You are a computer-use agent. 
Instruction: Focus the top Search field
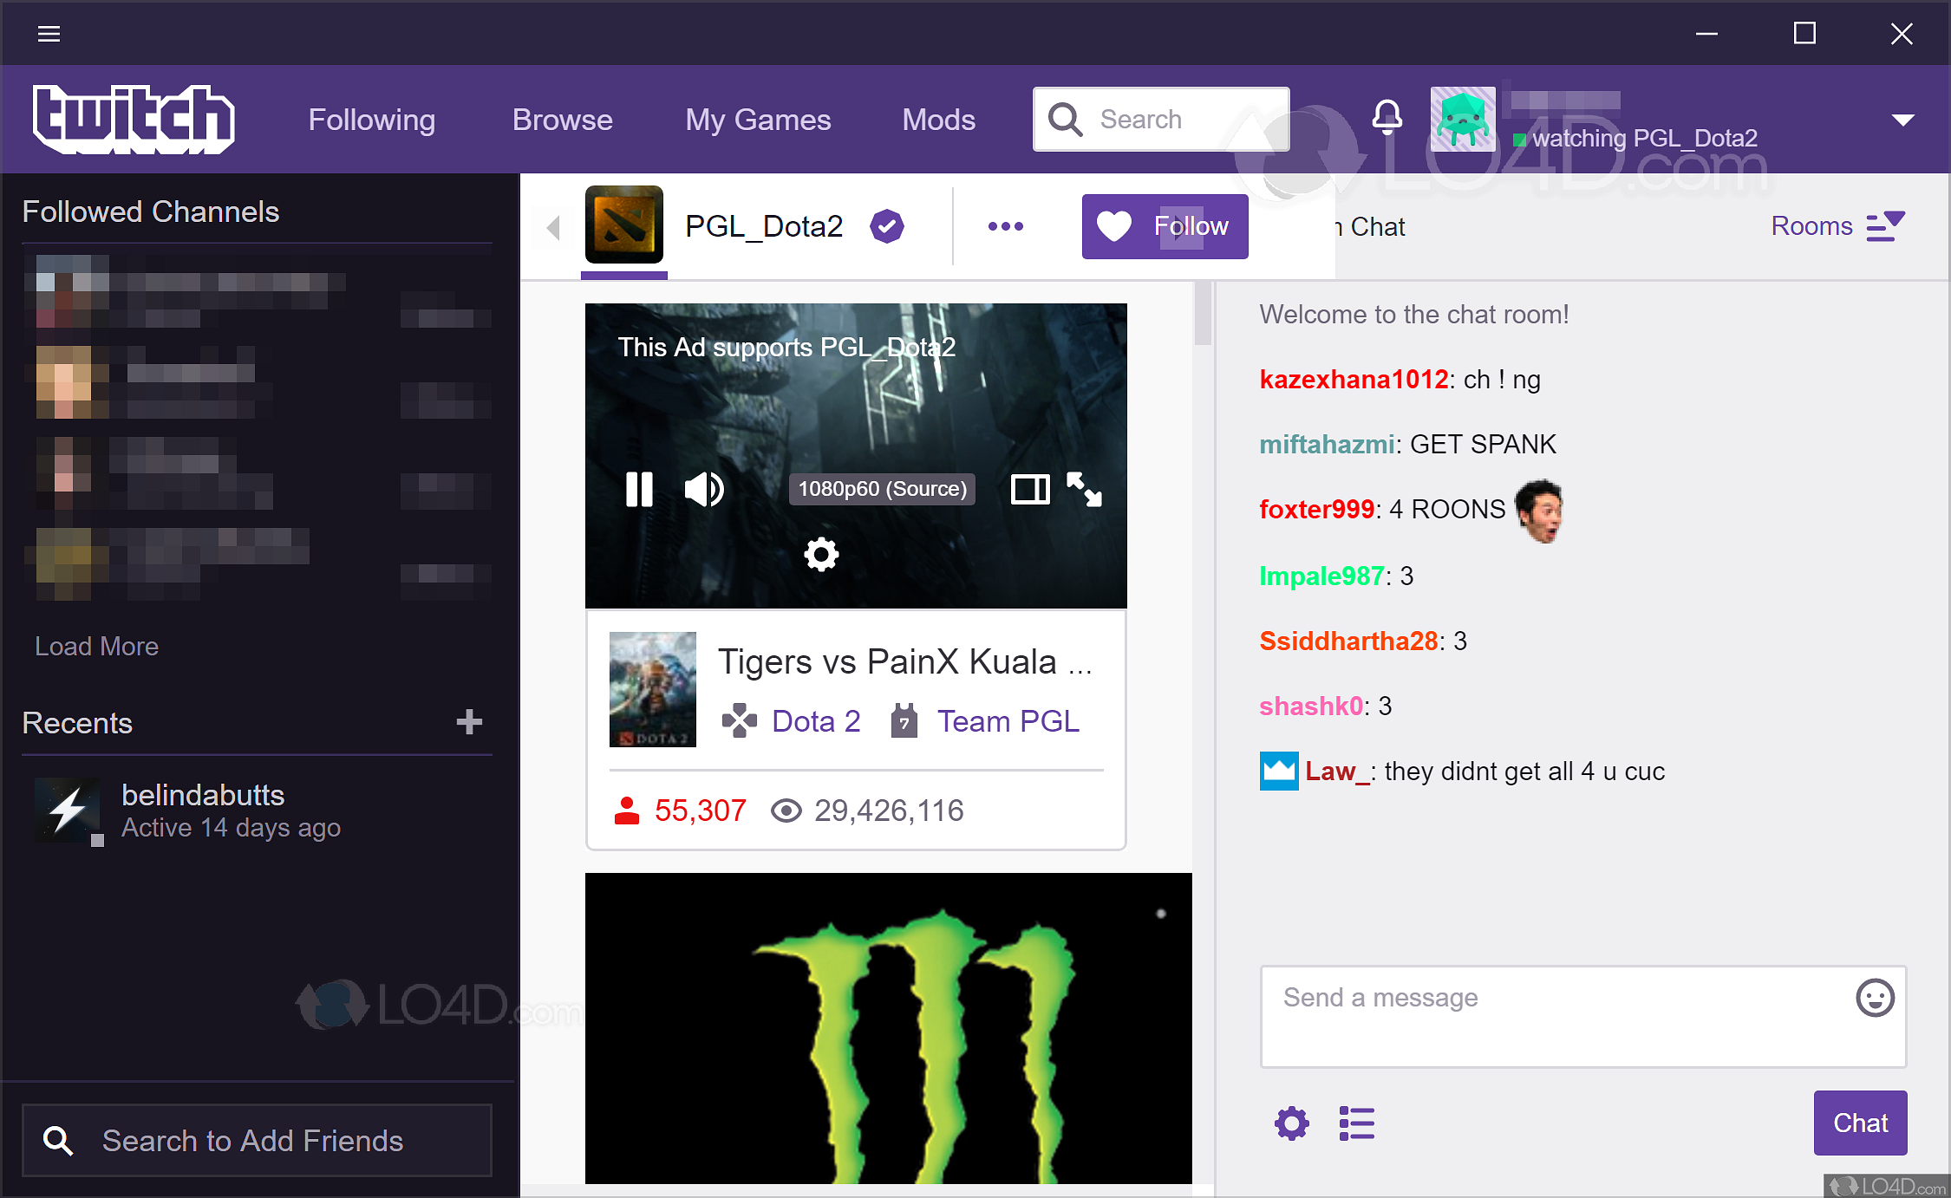[1161, 119]
